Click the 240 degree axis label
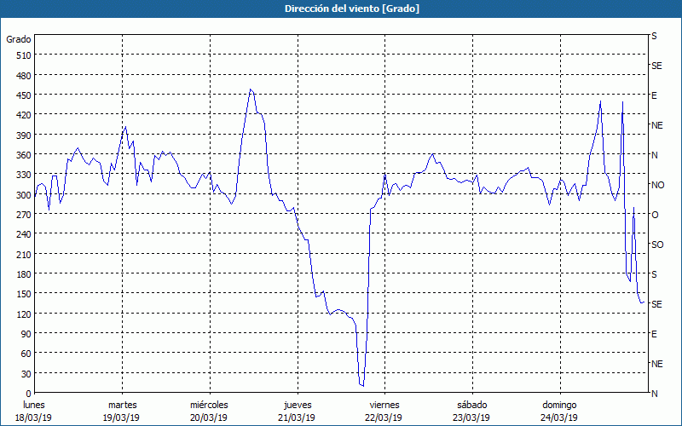This screenshot has width=682, height=426. pyautogui.click(x=25, y=235)
